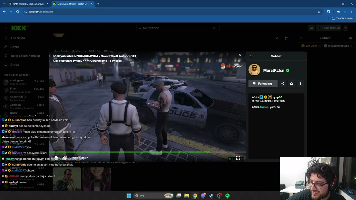This screenshot has width=356, height=200.
Task: Open the chat users list icon
Action: pos(350,38)
